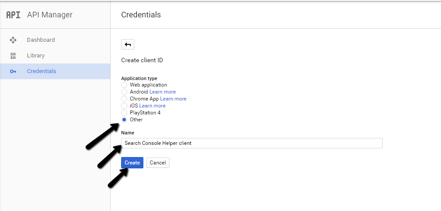Viewport: 441px width, 211px height.
Task: Select the Other application type
Action: pyautogui.click(x=124, y=120)
